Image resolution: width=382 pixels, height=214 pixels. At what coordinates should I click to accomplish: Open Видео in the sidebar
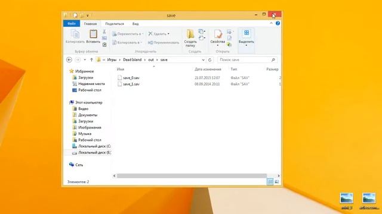(83, 109)
